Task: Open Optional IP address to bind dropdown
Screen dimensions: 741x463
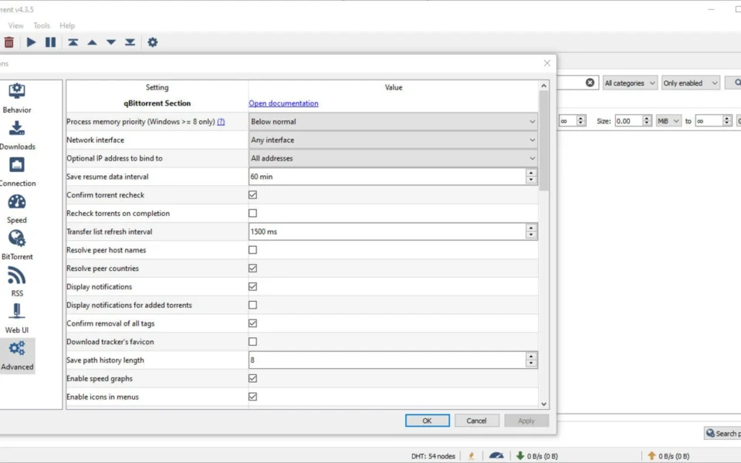Action: coord(393,158)
